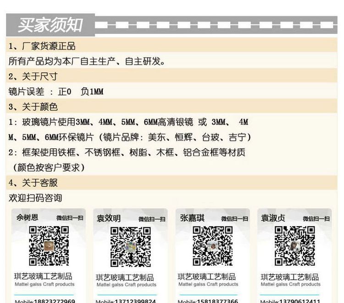Image resolution: width=344 pixels, height=303 pixels.
Task: Select heading 3、关于颜色
Action: (x=33, y=107)
